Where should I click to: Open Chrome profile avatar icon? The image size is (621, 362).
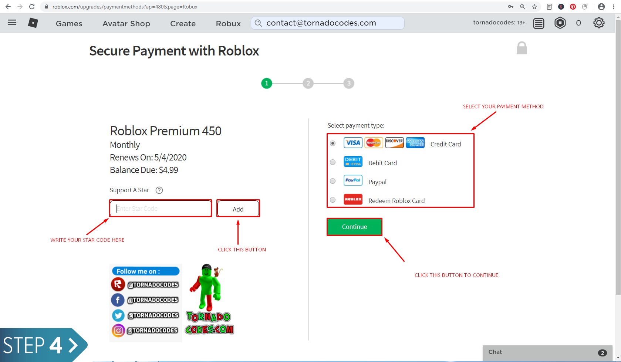(601, 7)
